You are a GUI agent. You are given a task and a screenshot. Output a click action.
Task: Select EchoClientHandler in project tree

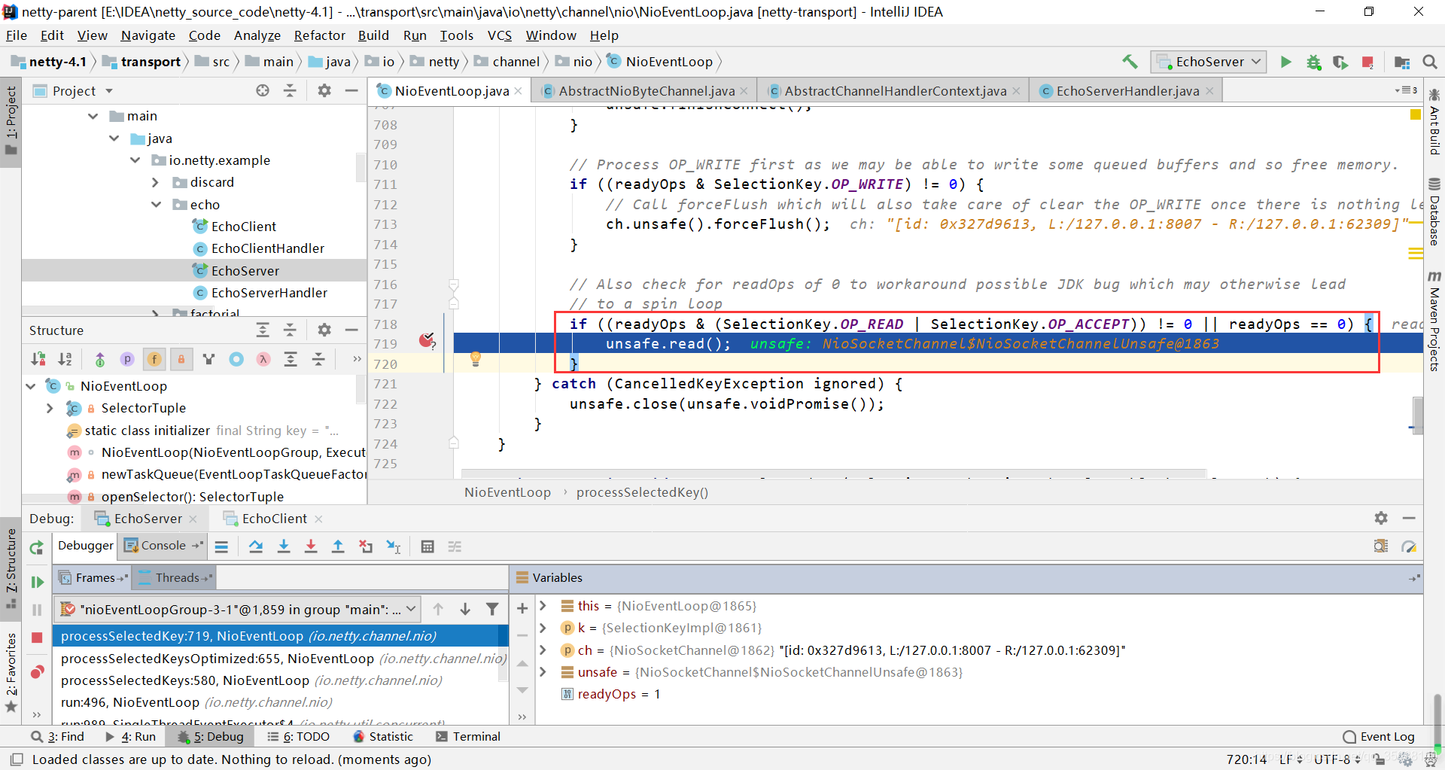tap(267, 248)
